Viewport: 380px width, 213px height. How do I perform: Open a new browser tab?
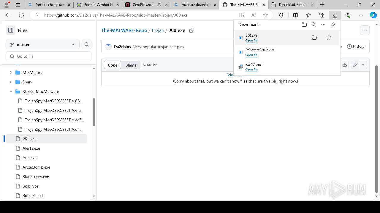(x=322, y=5)
